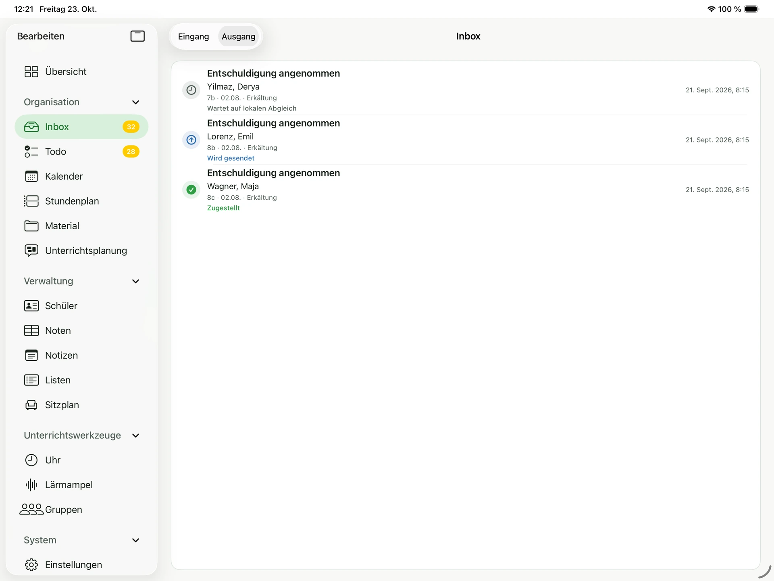
Task: Click upload status icon for Lorenz, Emil
Action: pyautogui.click(x=191, y=140)
